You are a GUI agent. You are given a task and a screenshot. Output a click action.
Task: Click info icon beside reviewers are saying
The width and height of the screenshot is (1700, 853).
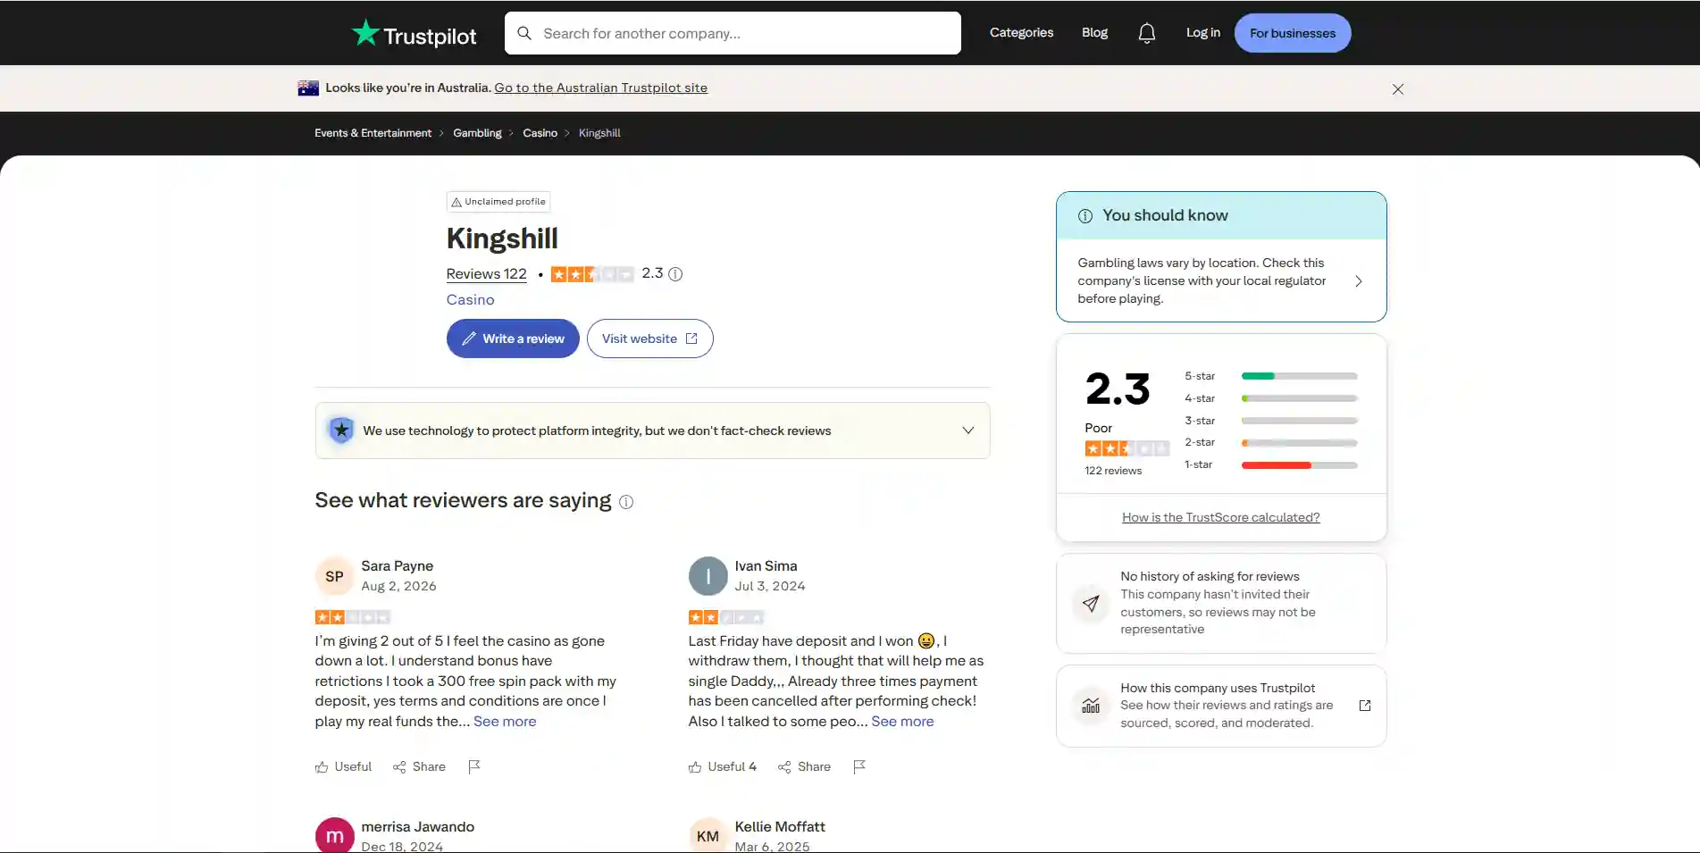coord(626,502)
